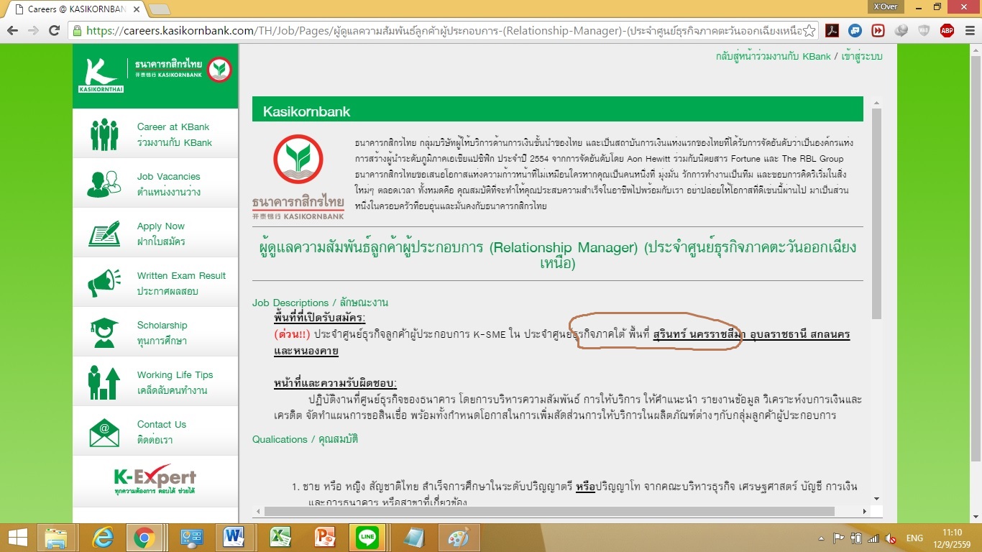Reload the page

click(54, 30)
